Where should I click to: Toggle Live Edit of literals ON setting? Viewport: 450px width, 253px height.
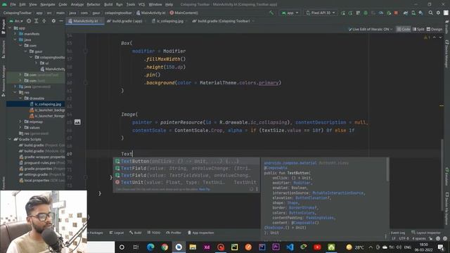coord(371,30)
